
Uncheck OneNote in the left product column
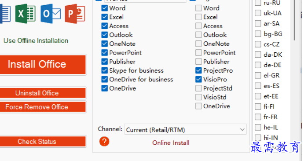104,44
